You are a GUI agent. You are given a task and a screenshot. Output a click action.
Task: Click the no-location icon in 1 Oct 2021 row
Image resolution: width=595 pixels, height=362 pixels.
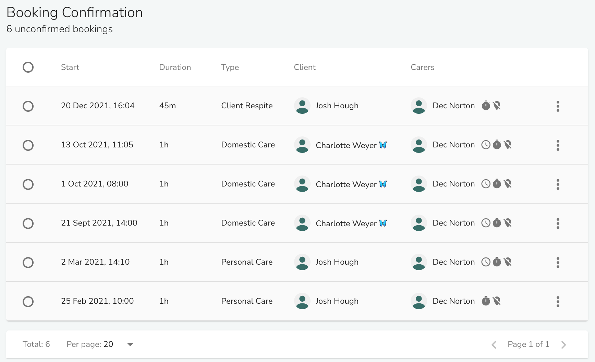(x=508, y=184)
